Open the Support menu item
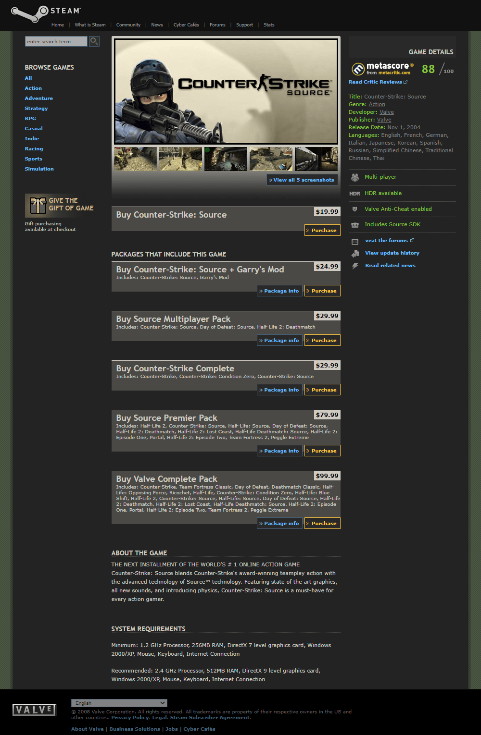The image size is (481, 735). (x=244, y=25)
